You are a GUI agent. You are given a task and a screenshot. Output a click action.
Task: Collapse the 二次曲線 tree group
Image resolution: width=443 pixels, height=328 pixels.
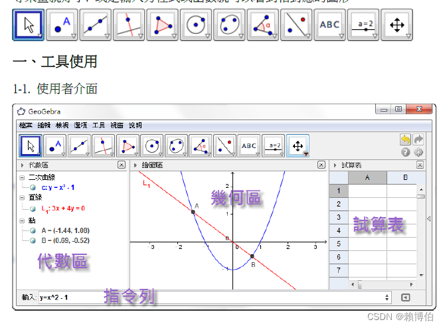[x=22, y=178]
